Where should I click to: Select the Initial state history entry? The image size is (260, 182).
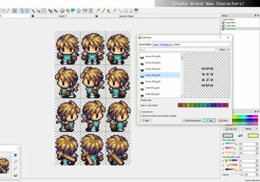point(228,20)
